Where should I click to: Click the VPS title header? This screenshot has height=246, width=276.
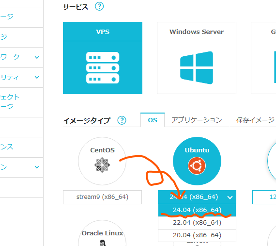[103, 32]
